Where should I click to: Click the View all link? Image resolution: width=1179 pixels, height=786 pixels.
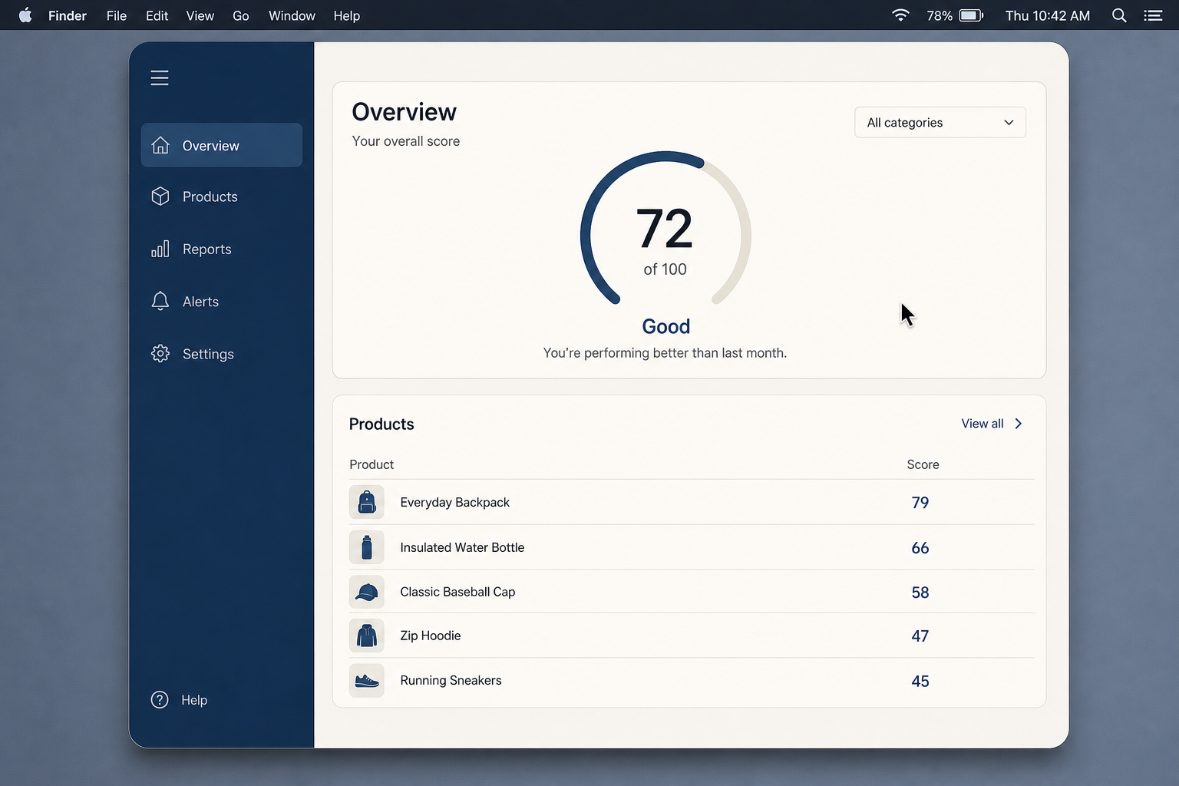(982, 424)
